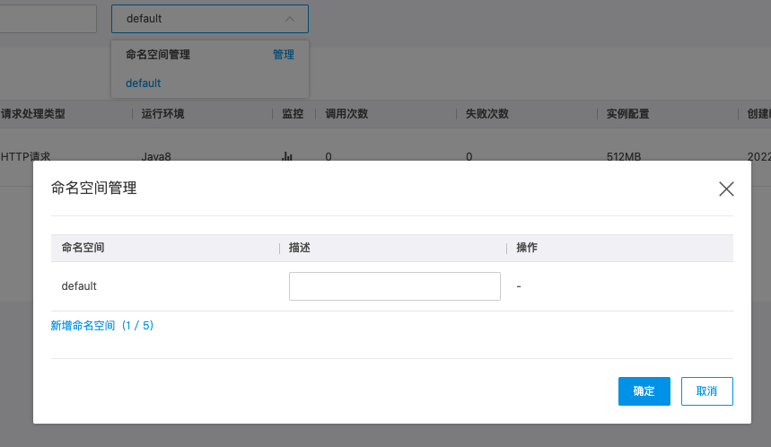The height and width of the screenshot is (447, 771).
Task: Select the 512MB instance config cell
Action: coord(624,156)
